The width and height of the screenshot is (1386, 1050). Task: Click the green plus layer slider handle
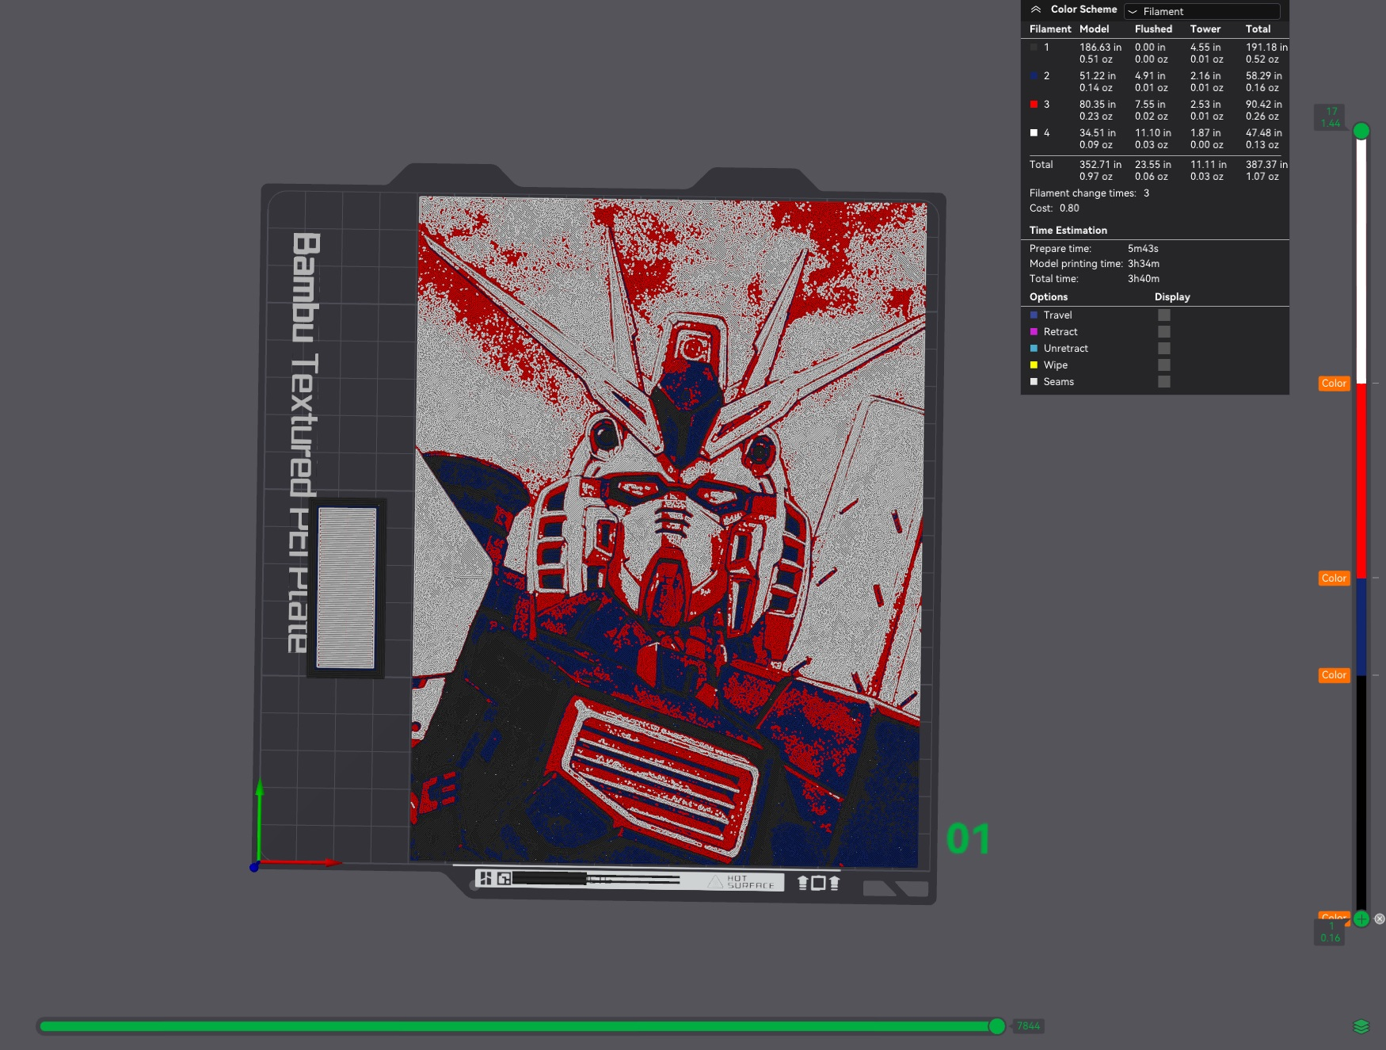pos(1361,918)
